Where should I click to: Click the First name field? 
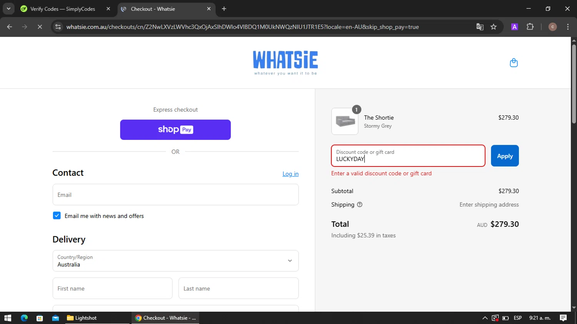click(112, 288)
